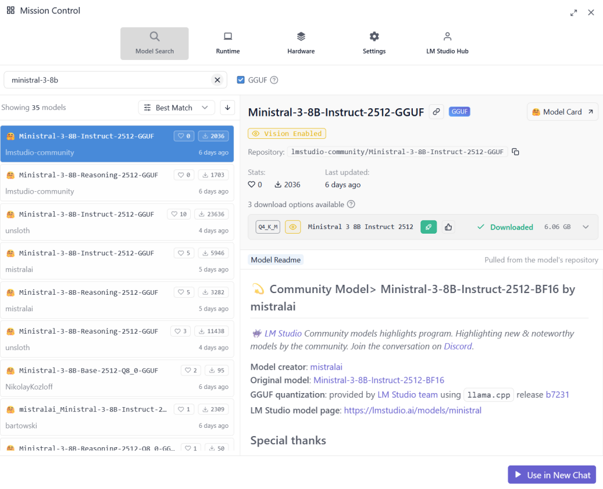
Task: Click the expand window icon
Action: tap(574, 12)
